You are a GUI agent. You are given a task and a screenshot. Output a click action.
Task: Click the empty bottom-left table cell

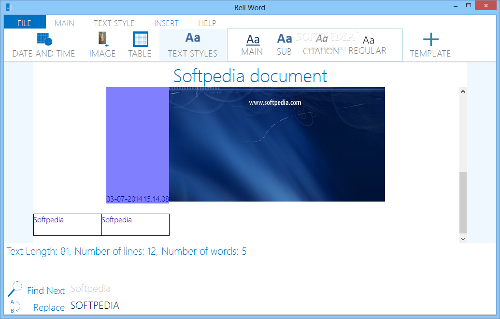[68, 231]
